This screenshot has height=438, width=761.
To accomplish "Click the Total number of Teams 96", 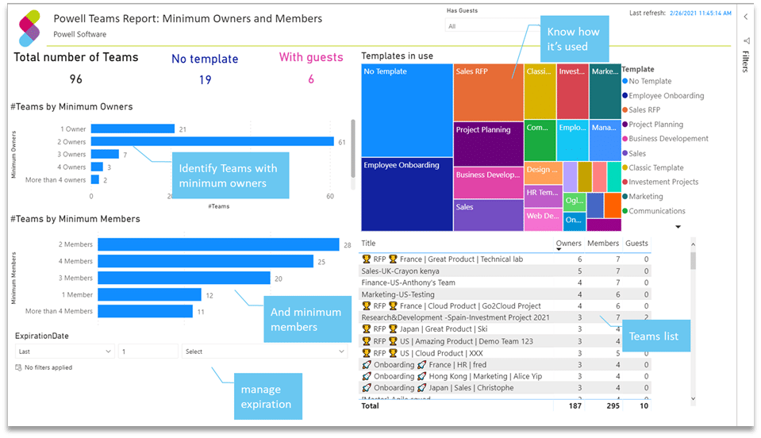I will tap(75, 79).
